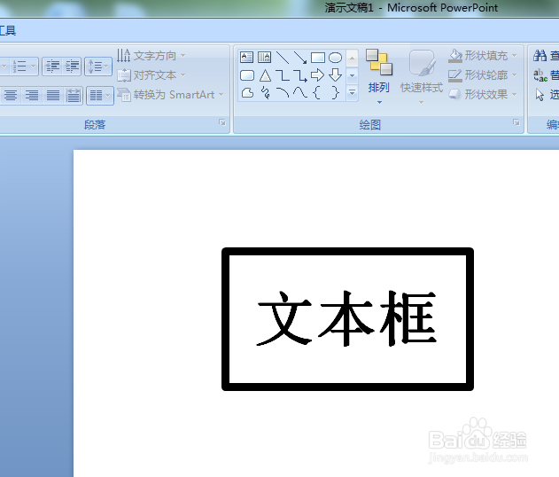Open 形状填充 shape fill dropdown
Screen dimensions: 559x477
point(482,56)
